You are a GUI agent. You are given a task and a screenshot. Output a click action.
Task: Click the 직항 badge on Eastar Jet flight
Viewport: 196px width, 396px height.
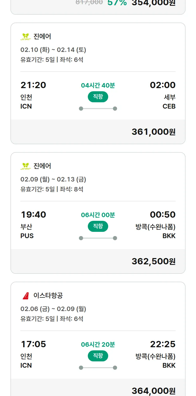[x=98, y=356]
